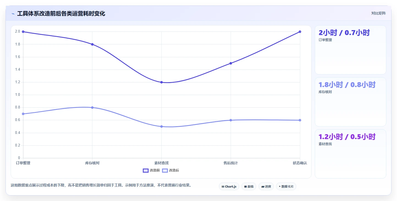Viewport: 397px width, 201px height.
Task: Click the 2.0 y-axis value
Action: pyautogui.click(x=18, y=31)
